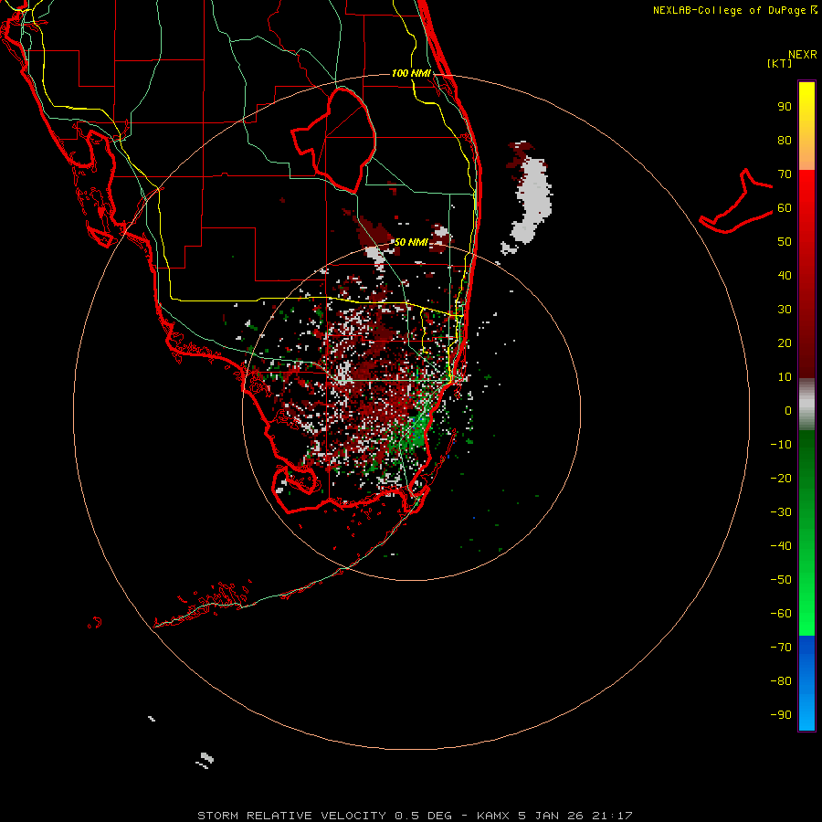Click the 60 value on velocity scale
Viewport: 822px width, 822px height.
(x=785, y=208)
